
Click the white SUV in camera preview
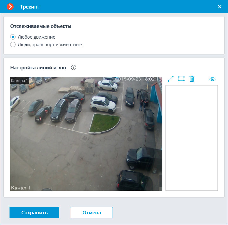tap(103, 104)
